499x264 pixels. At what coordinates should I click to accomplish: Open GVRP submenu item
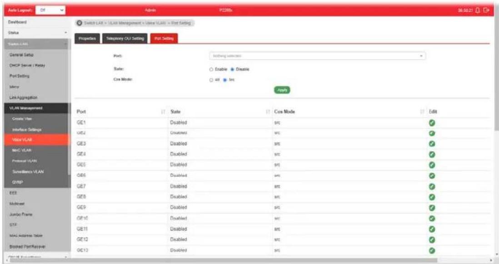click(x=18, y=183)
